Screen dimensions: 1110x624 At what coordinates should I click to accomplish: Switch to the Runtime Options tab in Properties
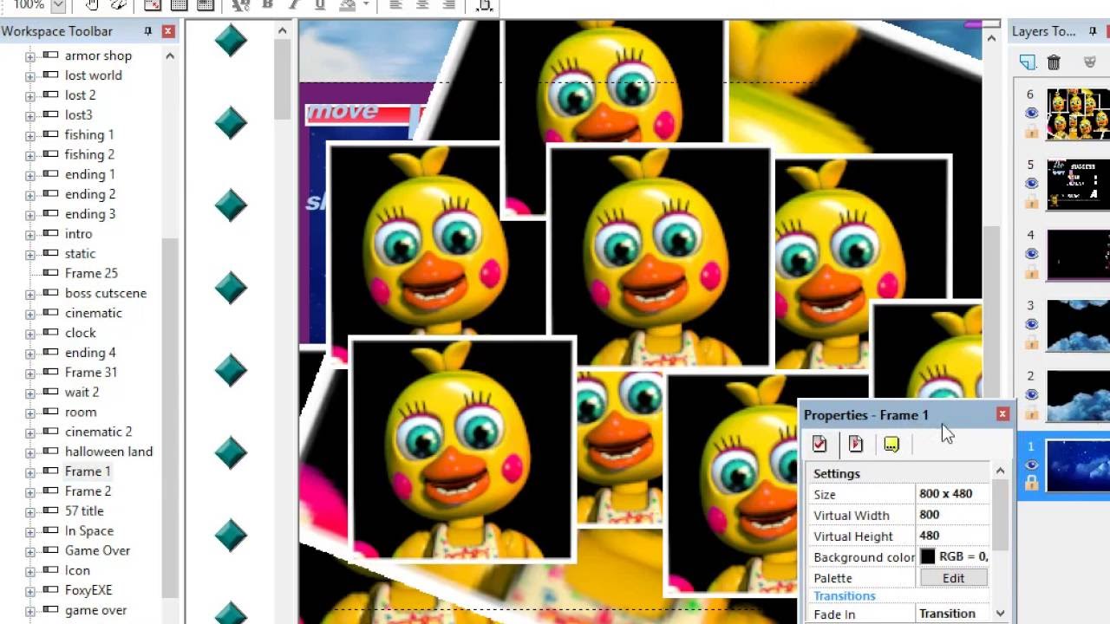[856, 444]
